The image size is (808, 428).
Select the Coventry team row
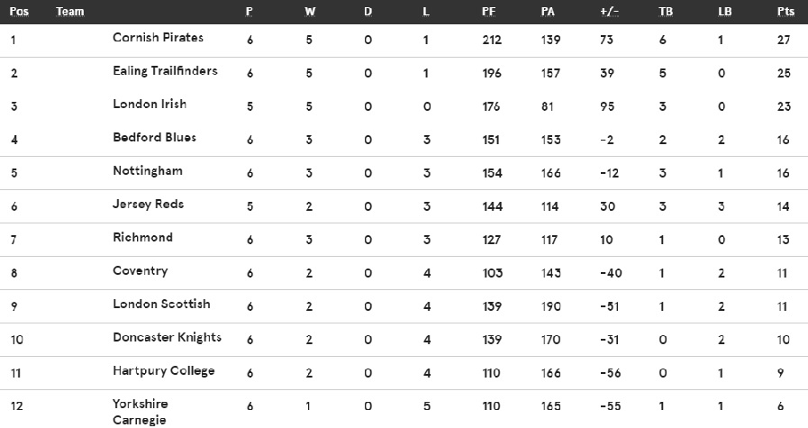pyautogui.click(x=404, y=273)
